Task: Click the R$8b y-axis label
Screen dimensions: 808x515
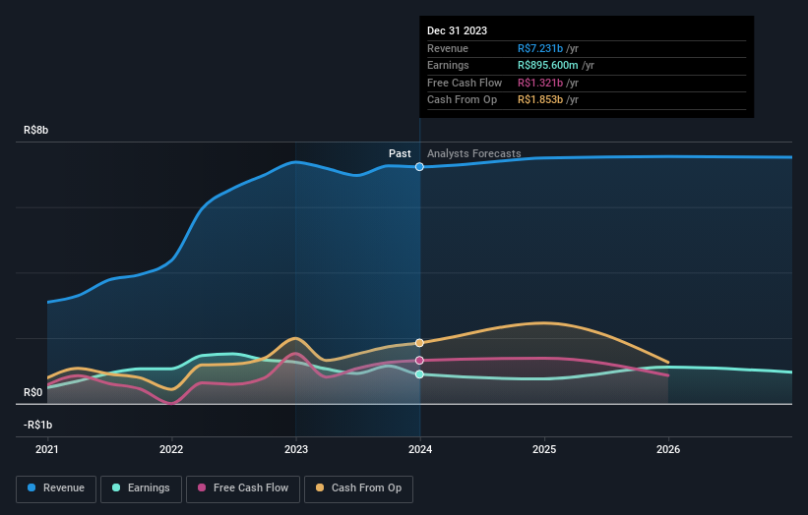Action: (36, 130)
